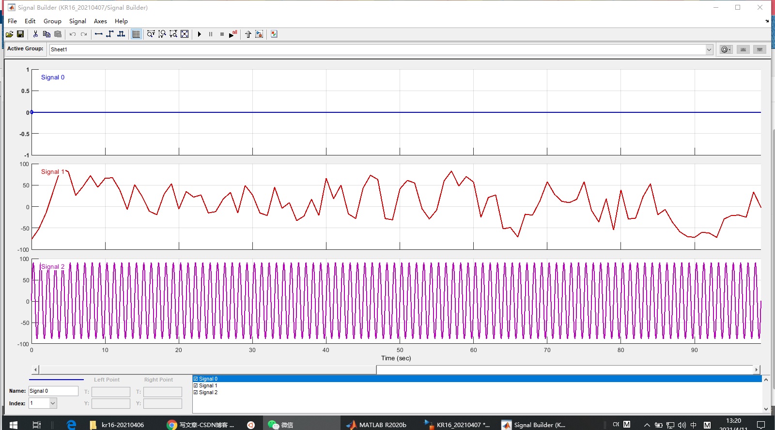Screen dimensions: 775x430
Task: Switch to MATLAB R2020b in the taskbar
Action: click(x=376, y=425)
